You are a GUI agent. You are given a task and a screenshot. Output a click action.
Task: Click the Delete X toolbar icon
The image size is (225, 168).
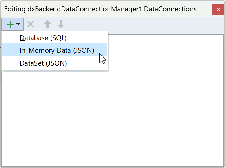[30, 24]
